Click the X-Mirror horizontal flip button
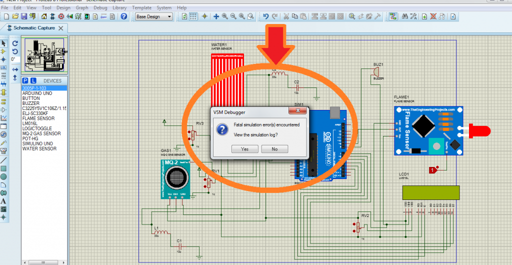 (15, 69)
